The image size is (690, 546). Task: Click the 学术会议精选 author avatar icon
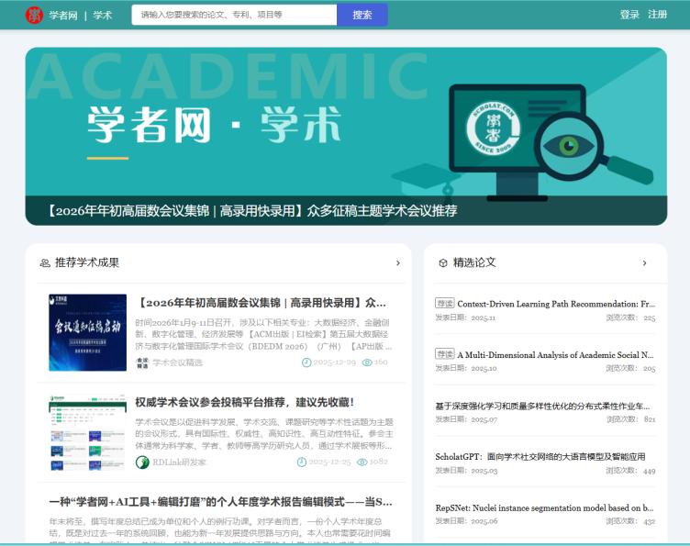pos(142,362)
